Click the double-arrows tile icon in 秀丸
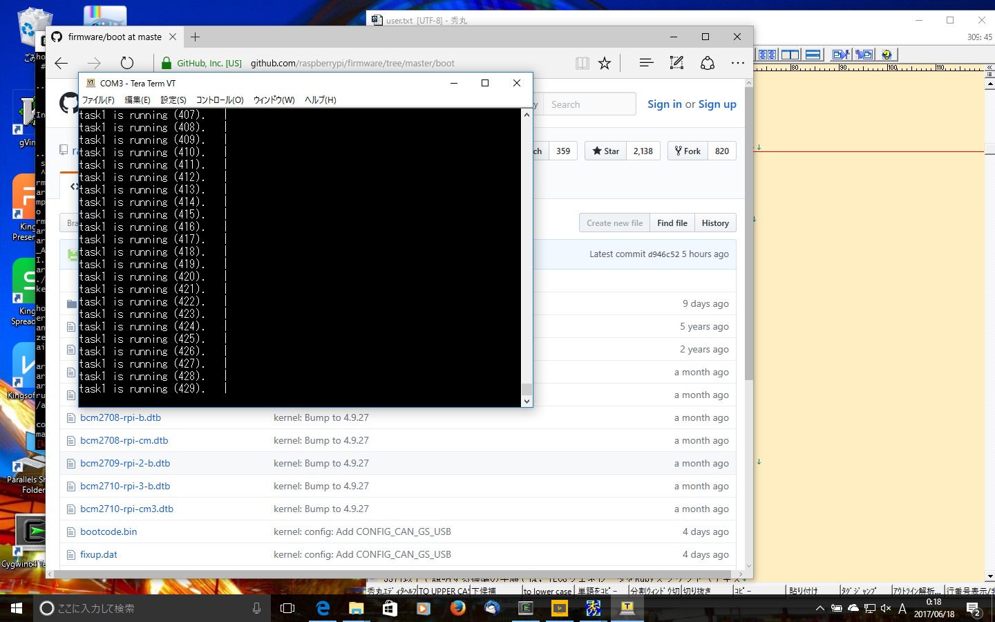The height and width of the screenshot is (622, 995). (767, 55)
